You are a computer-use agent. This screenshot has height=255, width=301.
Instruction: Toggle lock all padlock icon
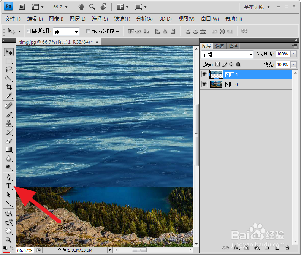pyautogui.click(x=238, y=64)
